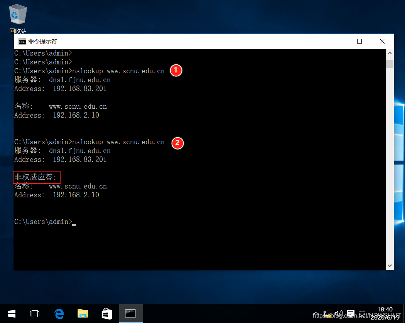Click the scrollbar down arrow in console
Viewport: 405px width, 323px height.
(390, 266)
